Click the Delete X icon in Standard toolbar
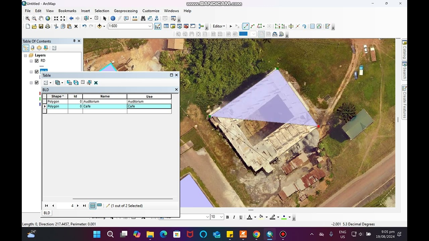 coord(76,26)
